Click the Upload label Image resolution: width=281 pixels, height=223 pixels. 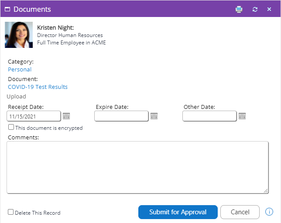[16, 96]
